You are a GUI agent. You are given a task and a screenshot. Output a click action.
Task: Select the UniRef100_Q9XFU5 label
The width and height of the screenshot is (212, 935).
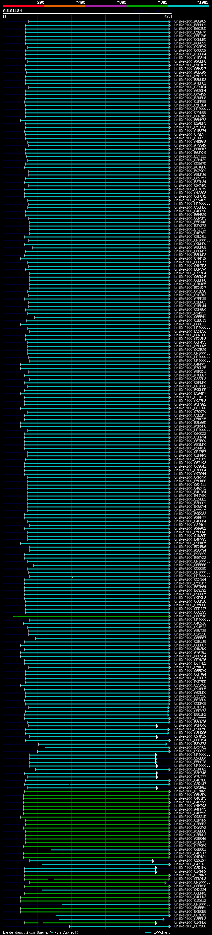(x=190, y=689)
